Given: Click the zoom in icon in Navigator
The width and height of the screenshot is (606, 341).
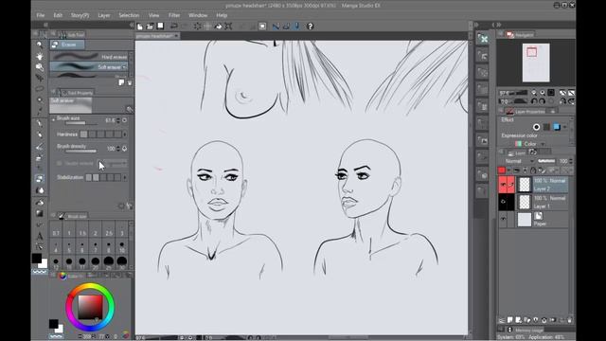Looking at the screenshot, I should [x=543, y=93].
